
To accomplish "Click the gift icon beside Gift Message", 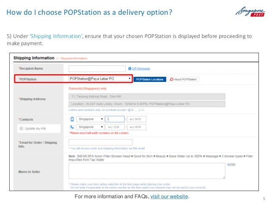I will [x=130, y=68].
